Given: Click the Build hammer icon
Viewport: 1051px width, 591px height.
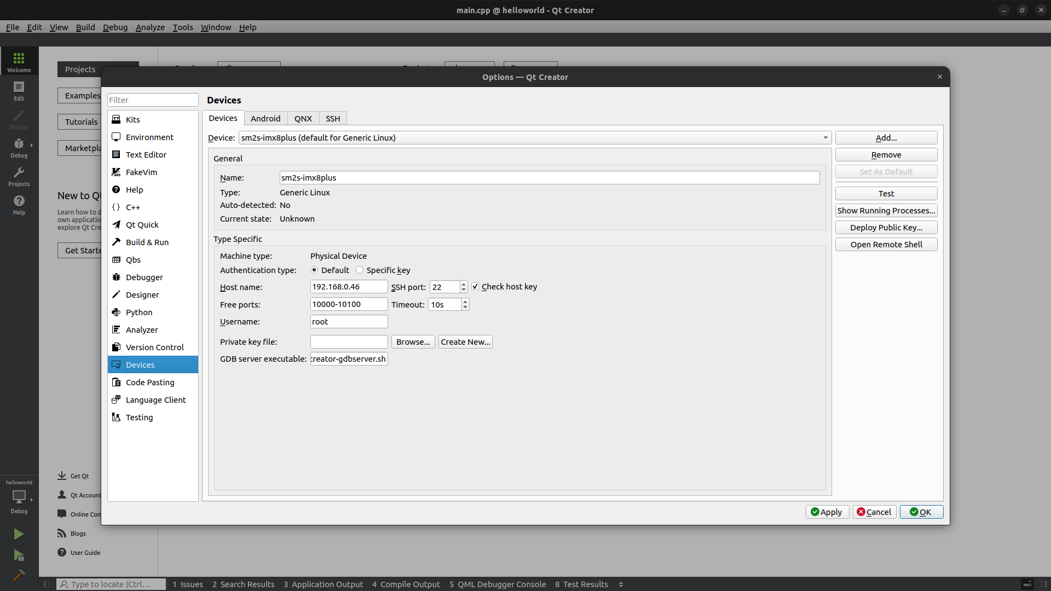Looking at the screenshot, I should (x=19, y=575).
